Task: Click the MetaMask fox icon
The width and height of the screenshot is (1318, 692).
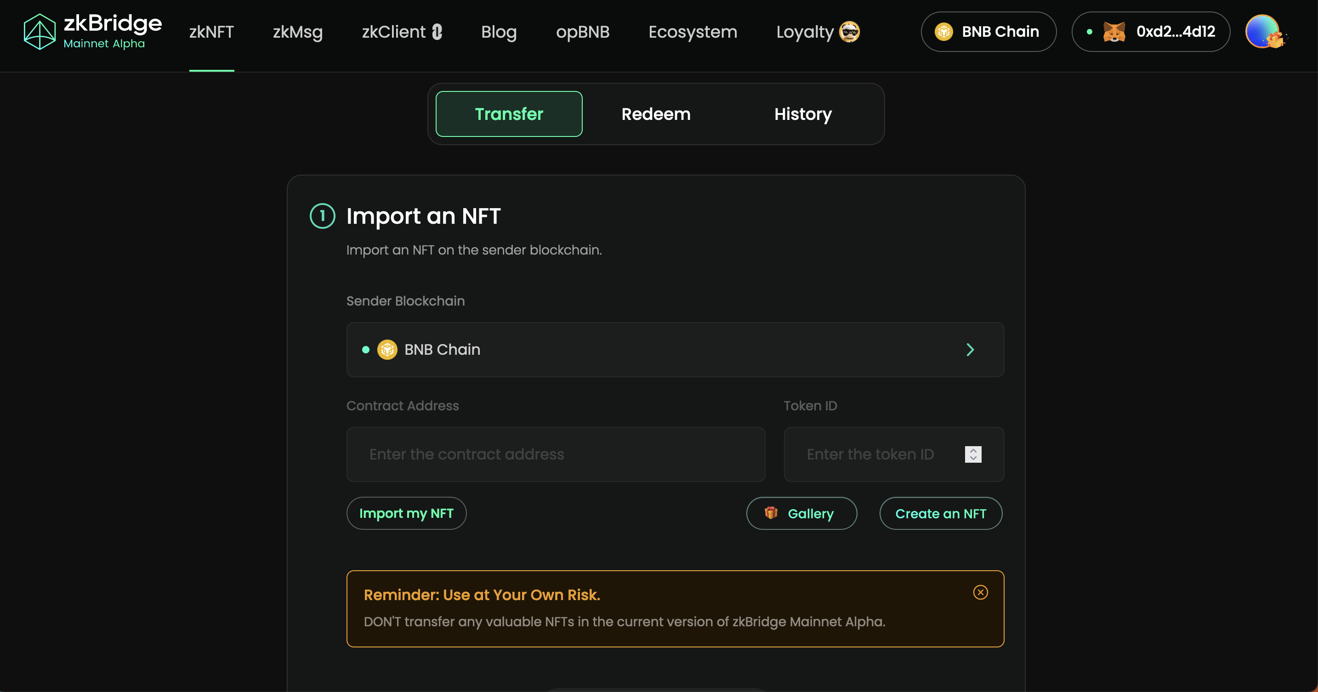Action: (1114, 32)
